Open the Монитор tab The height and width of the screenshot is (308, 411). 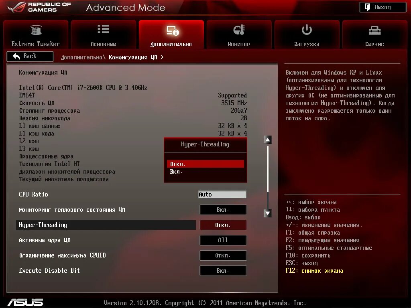point(239,34)
